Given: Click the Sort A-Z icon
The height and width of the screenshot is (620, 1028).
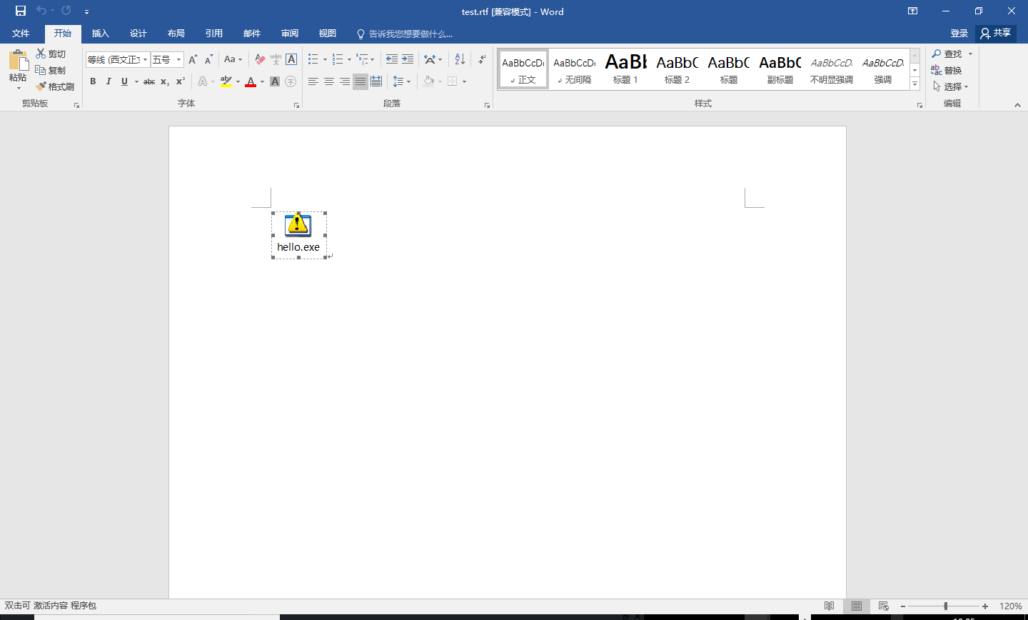Looking at the screenshot, I should click(x=460, y=59).
